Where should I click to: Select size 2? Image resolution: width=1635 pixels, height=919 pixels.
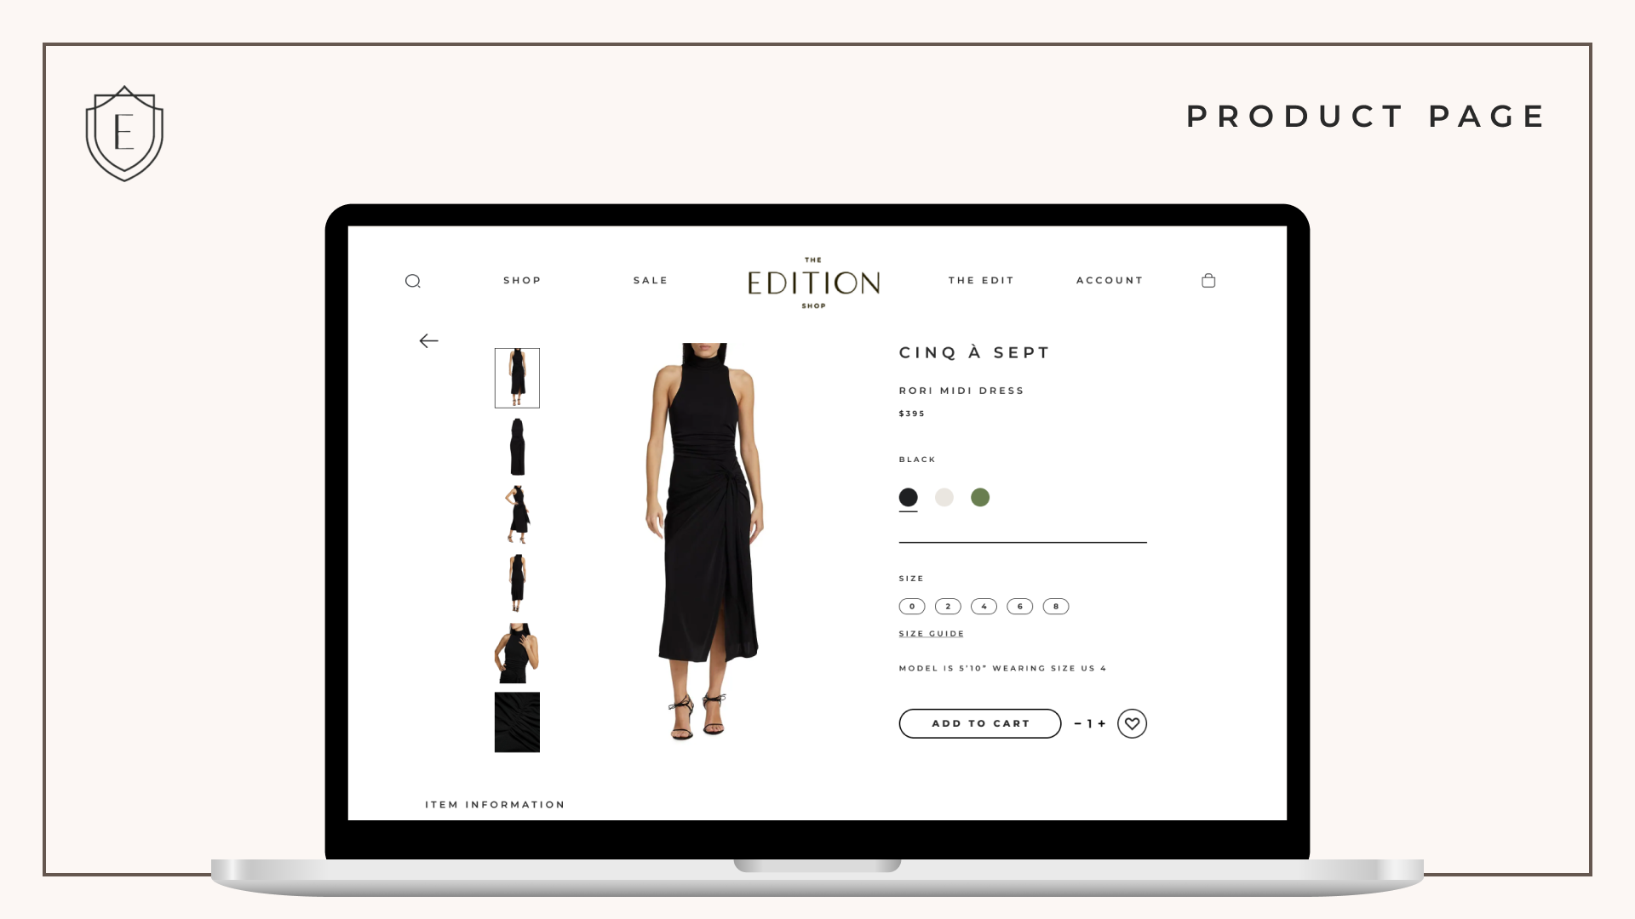pyautogui.click(x=948, y=607)
